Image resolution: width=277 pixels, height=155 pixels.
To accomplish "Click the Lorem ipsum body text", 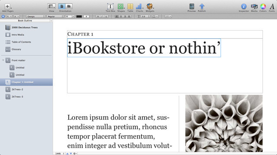I will point(119,131).
